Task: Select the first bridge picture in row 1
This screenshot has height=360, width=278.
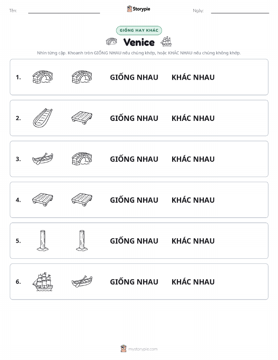Action: (42, 77)
